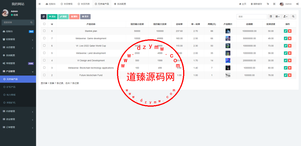
Task: Click the 编辑 toolbar button
Action: pos(63,17)
